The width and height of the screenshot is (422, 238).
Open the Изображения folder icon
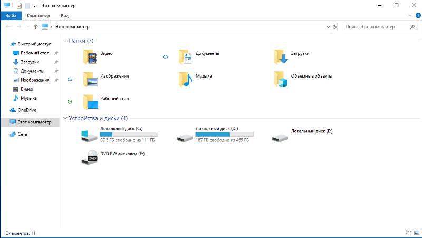coord(90,80)
